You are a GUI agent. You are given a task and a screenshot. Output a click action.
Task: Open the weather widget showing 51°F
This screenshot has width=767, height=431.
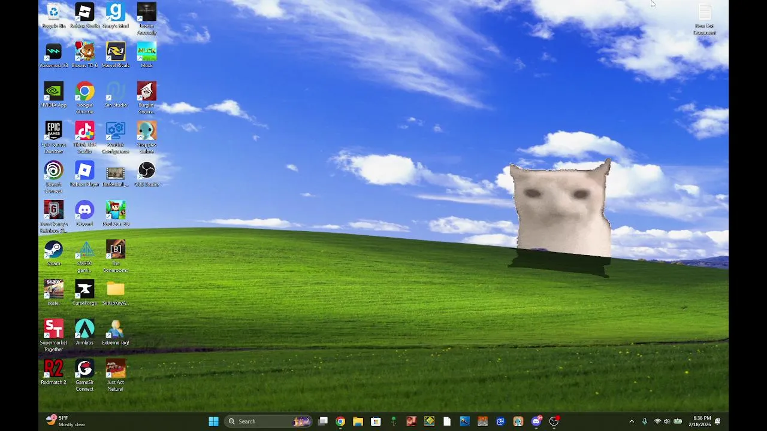[66, 421]
